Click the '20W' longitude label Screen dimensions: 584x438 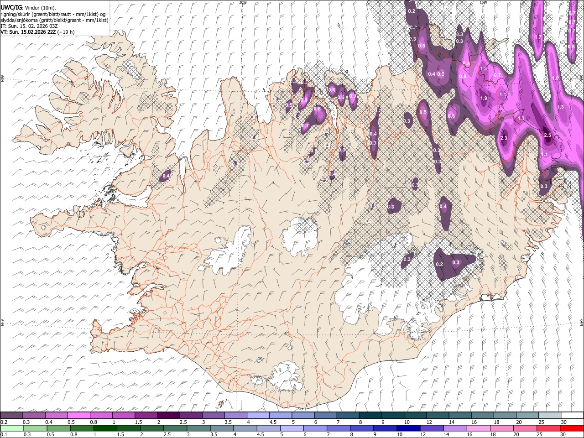(242, 2)
